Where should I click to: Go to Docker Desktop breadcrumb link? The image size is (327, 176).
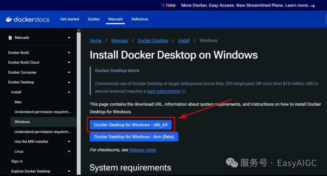(153, 41)
